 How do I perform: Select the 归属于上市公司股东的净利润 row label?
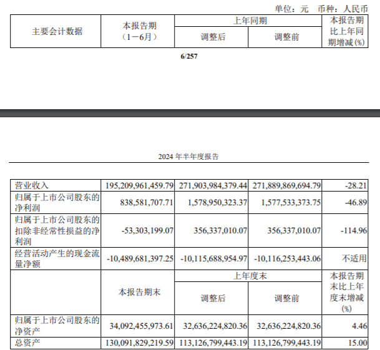(x=57, y=202)
